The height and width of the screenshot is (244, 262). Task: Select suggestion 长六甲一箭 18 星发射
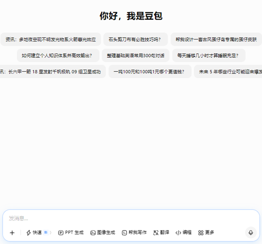(x=53, y=72)
